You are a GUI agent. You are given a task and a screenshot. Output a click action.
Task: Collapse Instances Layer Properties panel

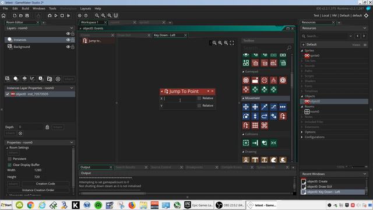[x=72, y=88]
